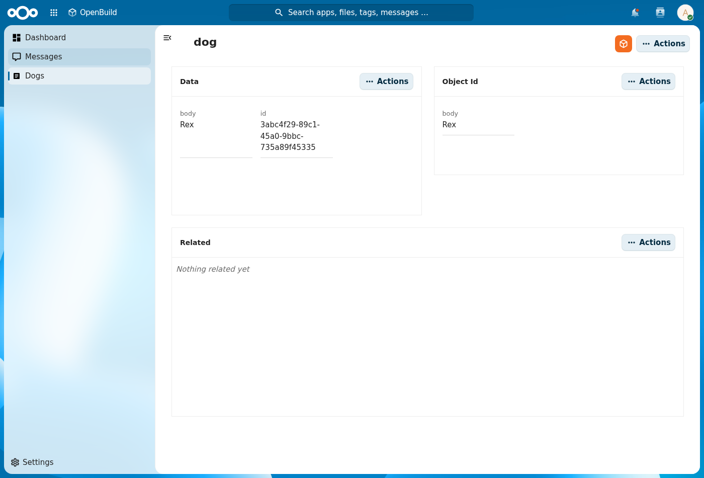Open page-level Actions menu beside dog title
The height and width of the screenshot is (478, 704).
(663, 44)
